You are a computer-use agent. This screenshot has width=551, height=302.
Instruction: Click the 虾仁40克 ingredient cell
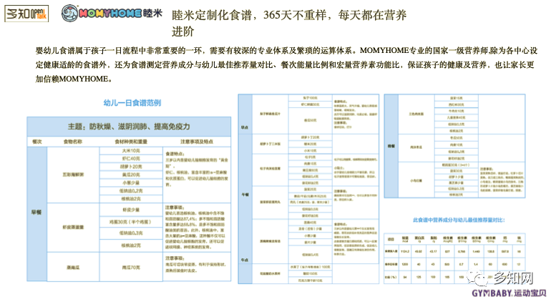click(x=131, y=159)
